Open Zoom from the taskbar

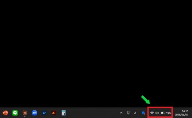coord(34,113)
